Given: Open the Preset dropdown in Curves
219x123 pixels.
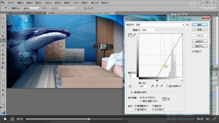Looking at the screenshot, I should tap(160, 25).
